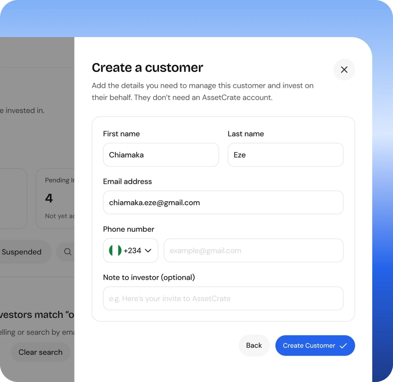The height and width of the screenshot is (382, 393).
Task: Click the Last name label
Action: [245, 134]
